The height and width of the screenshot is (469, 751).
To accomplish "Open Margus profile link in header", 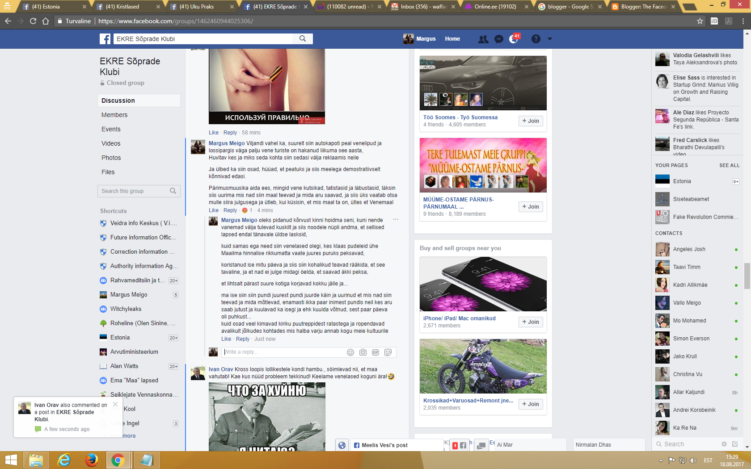I will (420, 39).
